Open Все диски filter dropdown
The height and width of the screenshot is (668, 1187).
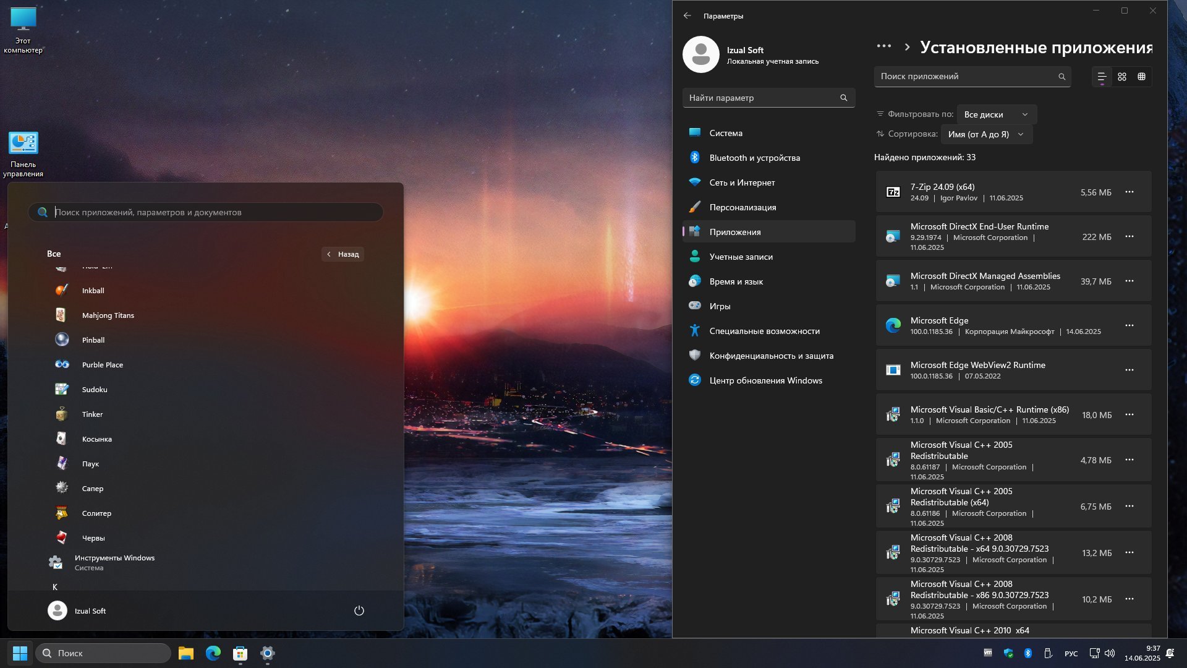[997, 114]
